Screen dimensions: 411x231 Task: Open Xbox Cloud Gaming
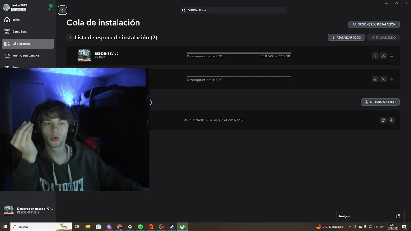click(28, 56)
